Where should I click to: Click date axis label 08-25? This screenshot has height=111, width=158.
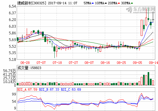tap(121, 63)
